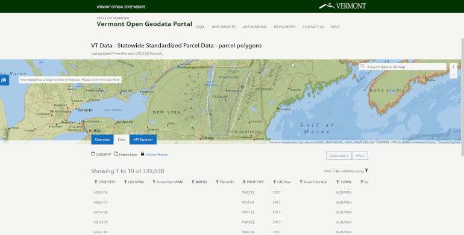Click the MAPID column filter icon

[193, 182]
